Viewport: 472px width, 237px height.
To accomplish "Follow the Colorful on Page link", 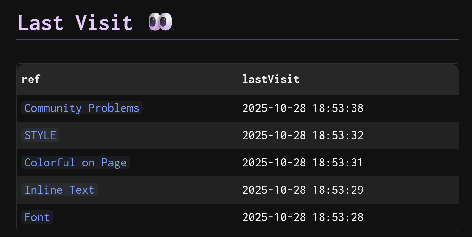I will (x=75, y=163).
